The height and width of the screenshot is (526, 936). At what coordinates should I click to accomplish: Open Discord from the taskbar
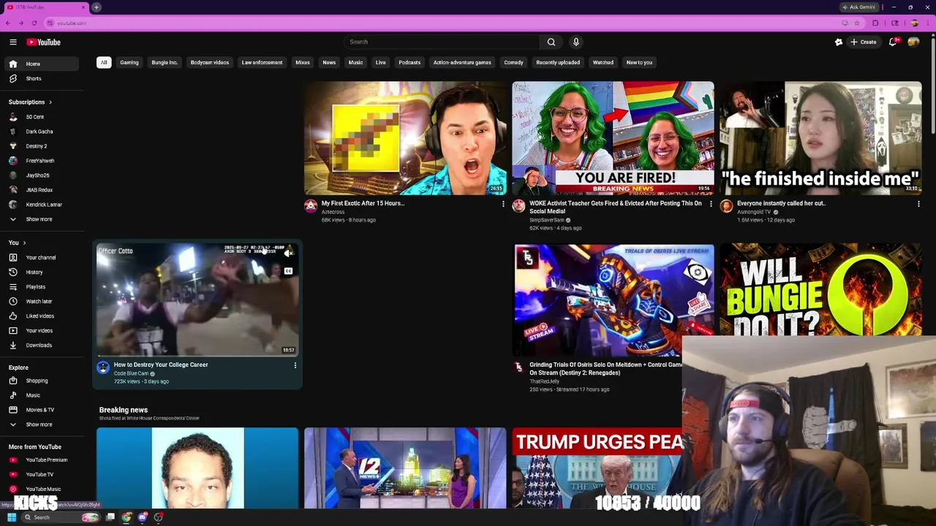click(143, 517)
